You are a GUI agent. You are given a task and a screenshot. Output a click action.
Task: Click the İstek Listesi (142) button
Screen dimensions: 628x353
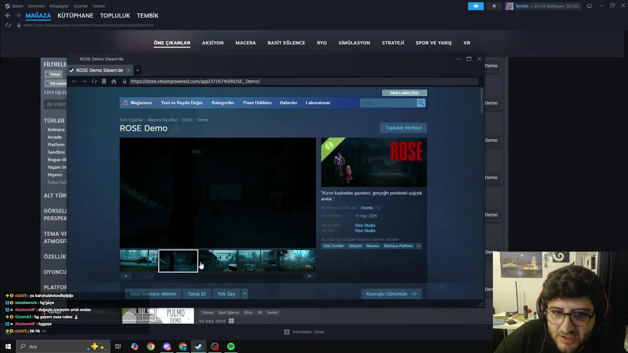[404, 93]
